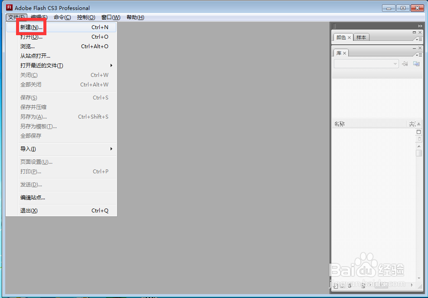Close the 库 tab
This screenshot has height=298, width=428.
coord(344,53)
